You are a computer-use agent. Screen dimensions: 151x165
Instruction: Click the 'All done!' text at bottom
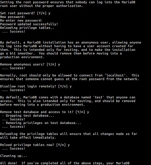pyautogui.click(x=9, y=163)
